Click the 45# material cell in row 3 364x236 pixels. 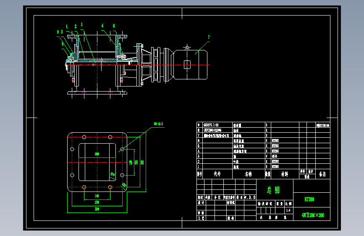pyautogui.click(x=275, y=156)
